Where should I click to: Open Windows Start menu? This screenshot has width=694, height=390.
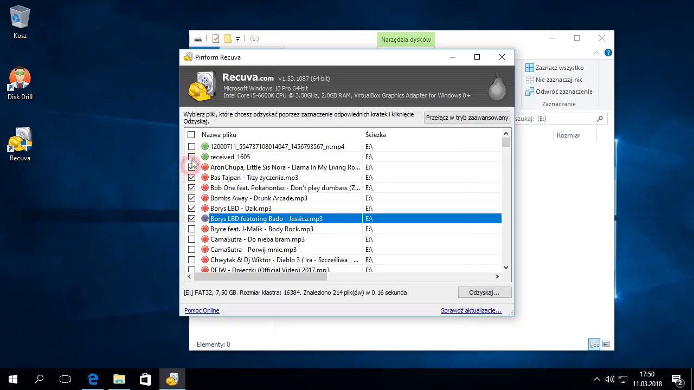(x=13, y=380)
